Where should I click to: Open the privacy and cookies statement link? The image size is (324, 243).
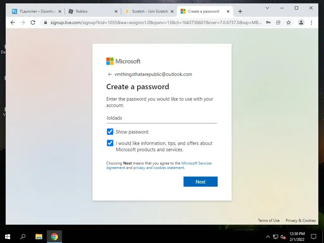tap(159, 168)
